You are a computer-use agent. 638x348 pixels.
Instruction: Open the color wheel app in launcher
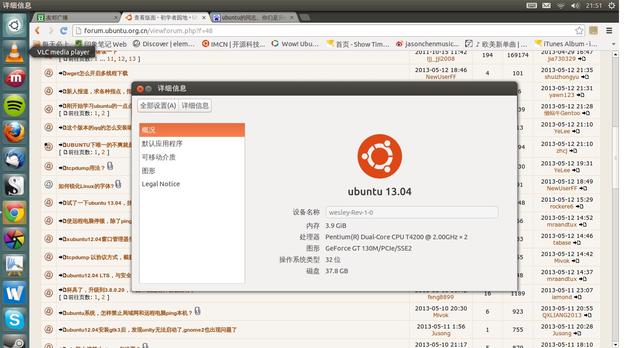14,239
